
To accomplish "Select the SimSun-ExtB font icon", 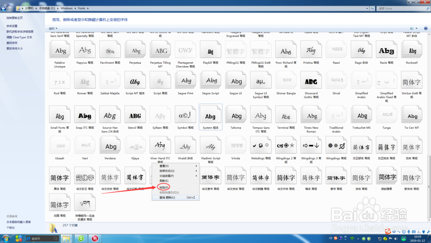I will (x=412, y=80).
